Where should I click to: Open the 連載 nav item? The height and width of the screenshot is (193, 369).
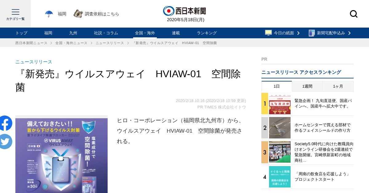[x=176, y=33]
